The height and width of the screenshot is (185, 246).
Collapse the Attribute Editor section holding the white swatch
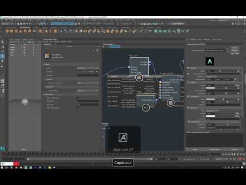[189, 108]
